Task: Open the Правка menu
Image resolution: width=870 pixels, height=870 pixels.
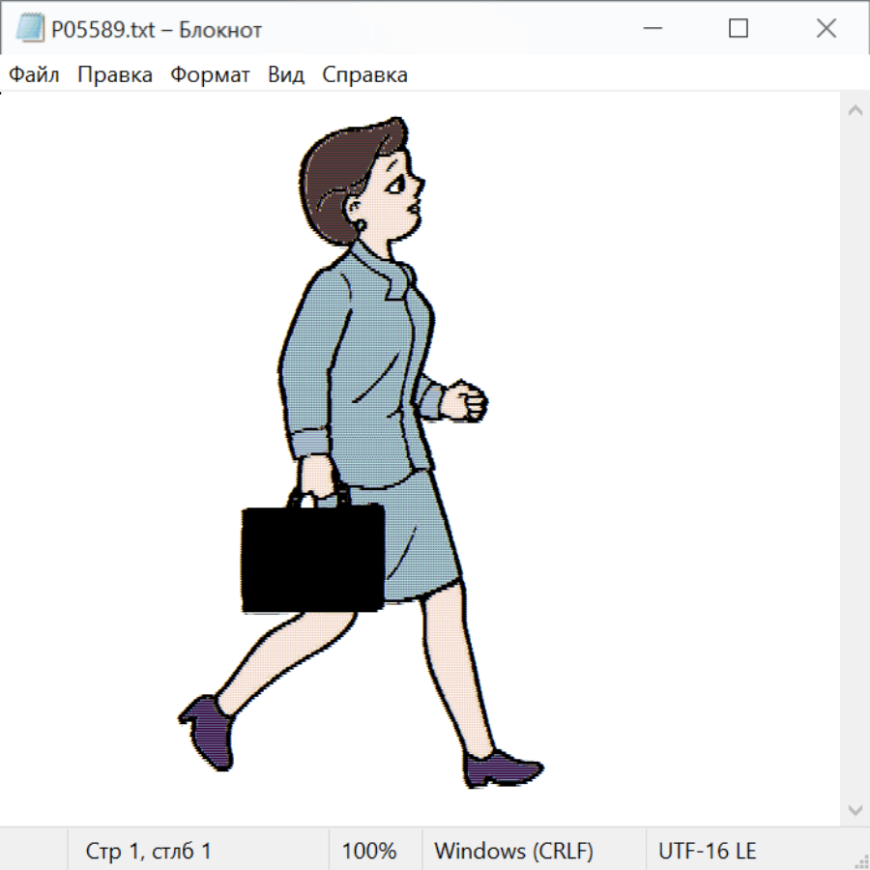Action: 115,75
